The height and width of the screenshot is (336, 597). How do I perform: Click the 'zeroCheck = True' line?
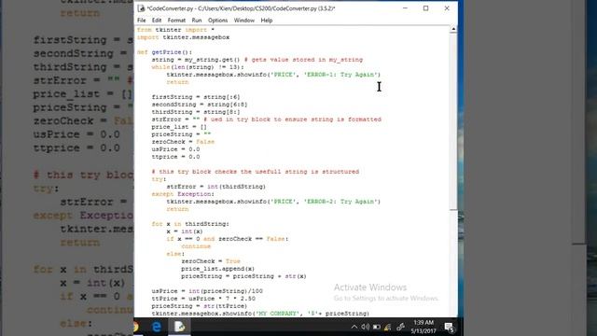[x=211, y=261]
